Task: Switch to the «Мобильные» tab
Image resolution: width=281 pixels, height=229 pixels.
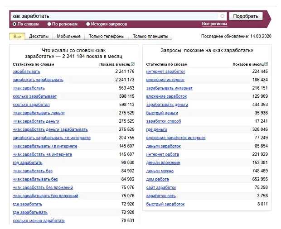Action: pyautogui.click(x=69, y=36)
